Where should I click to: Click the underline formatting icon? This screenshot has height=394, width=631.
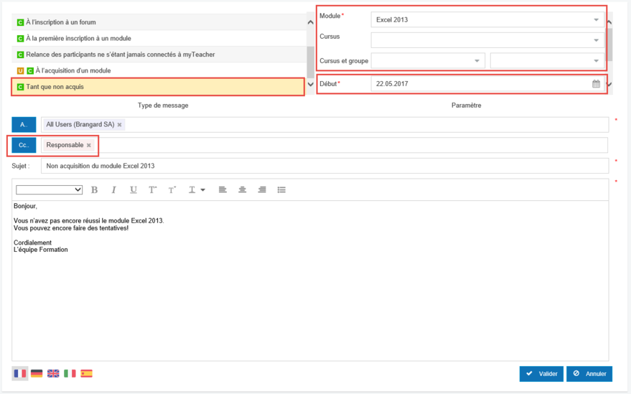click(x=133, y=190)
